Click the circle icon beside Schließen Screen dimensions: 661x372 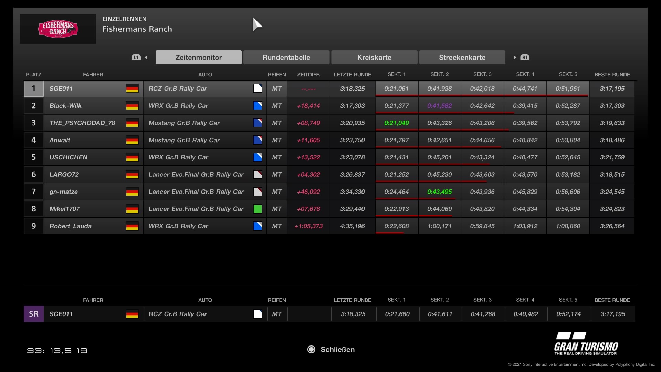pos(311,350)
